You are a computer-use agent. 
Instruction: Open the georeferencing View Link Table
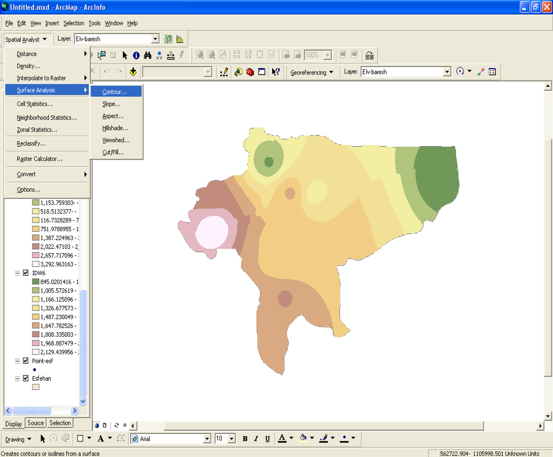[492, 72]
